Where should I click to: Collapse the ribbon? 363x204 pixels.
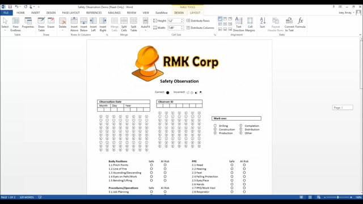pos(360,35)
